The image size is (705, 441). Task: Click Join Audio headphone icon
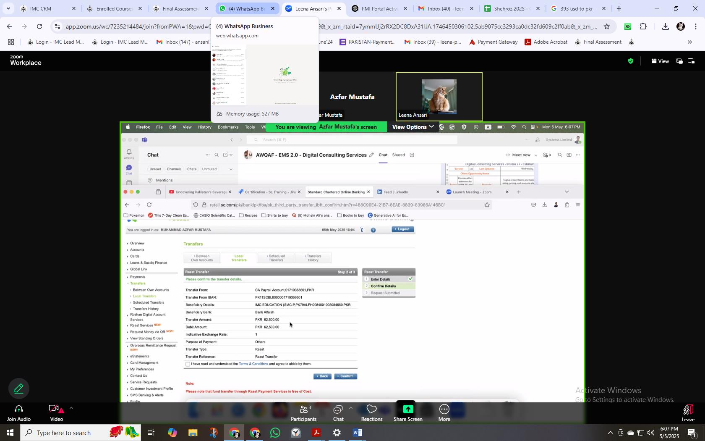(18, 409)
